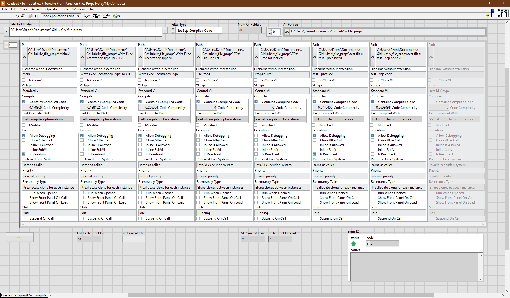Open the 15pt Application Font dropdown
The image size is (510, 298).
pos(61,16)
